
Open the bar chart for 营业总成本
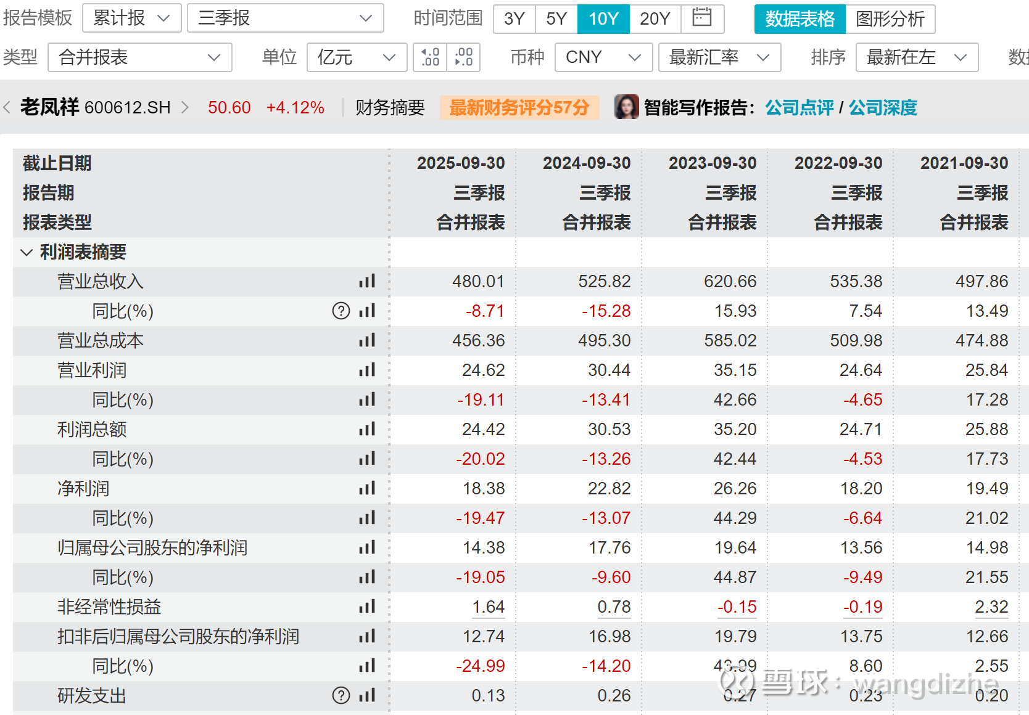pos(367,341)
